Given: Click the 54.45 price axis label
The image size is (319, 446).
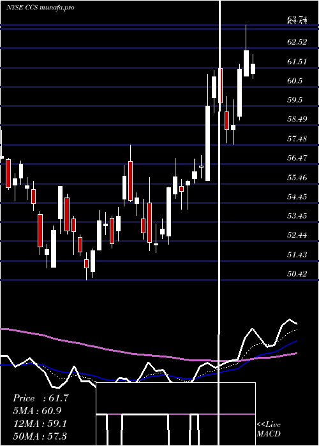Looking at the screenshot, I should (297, 197).
